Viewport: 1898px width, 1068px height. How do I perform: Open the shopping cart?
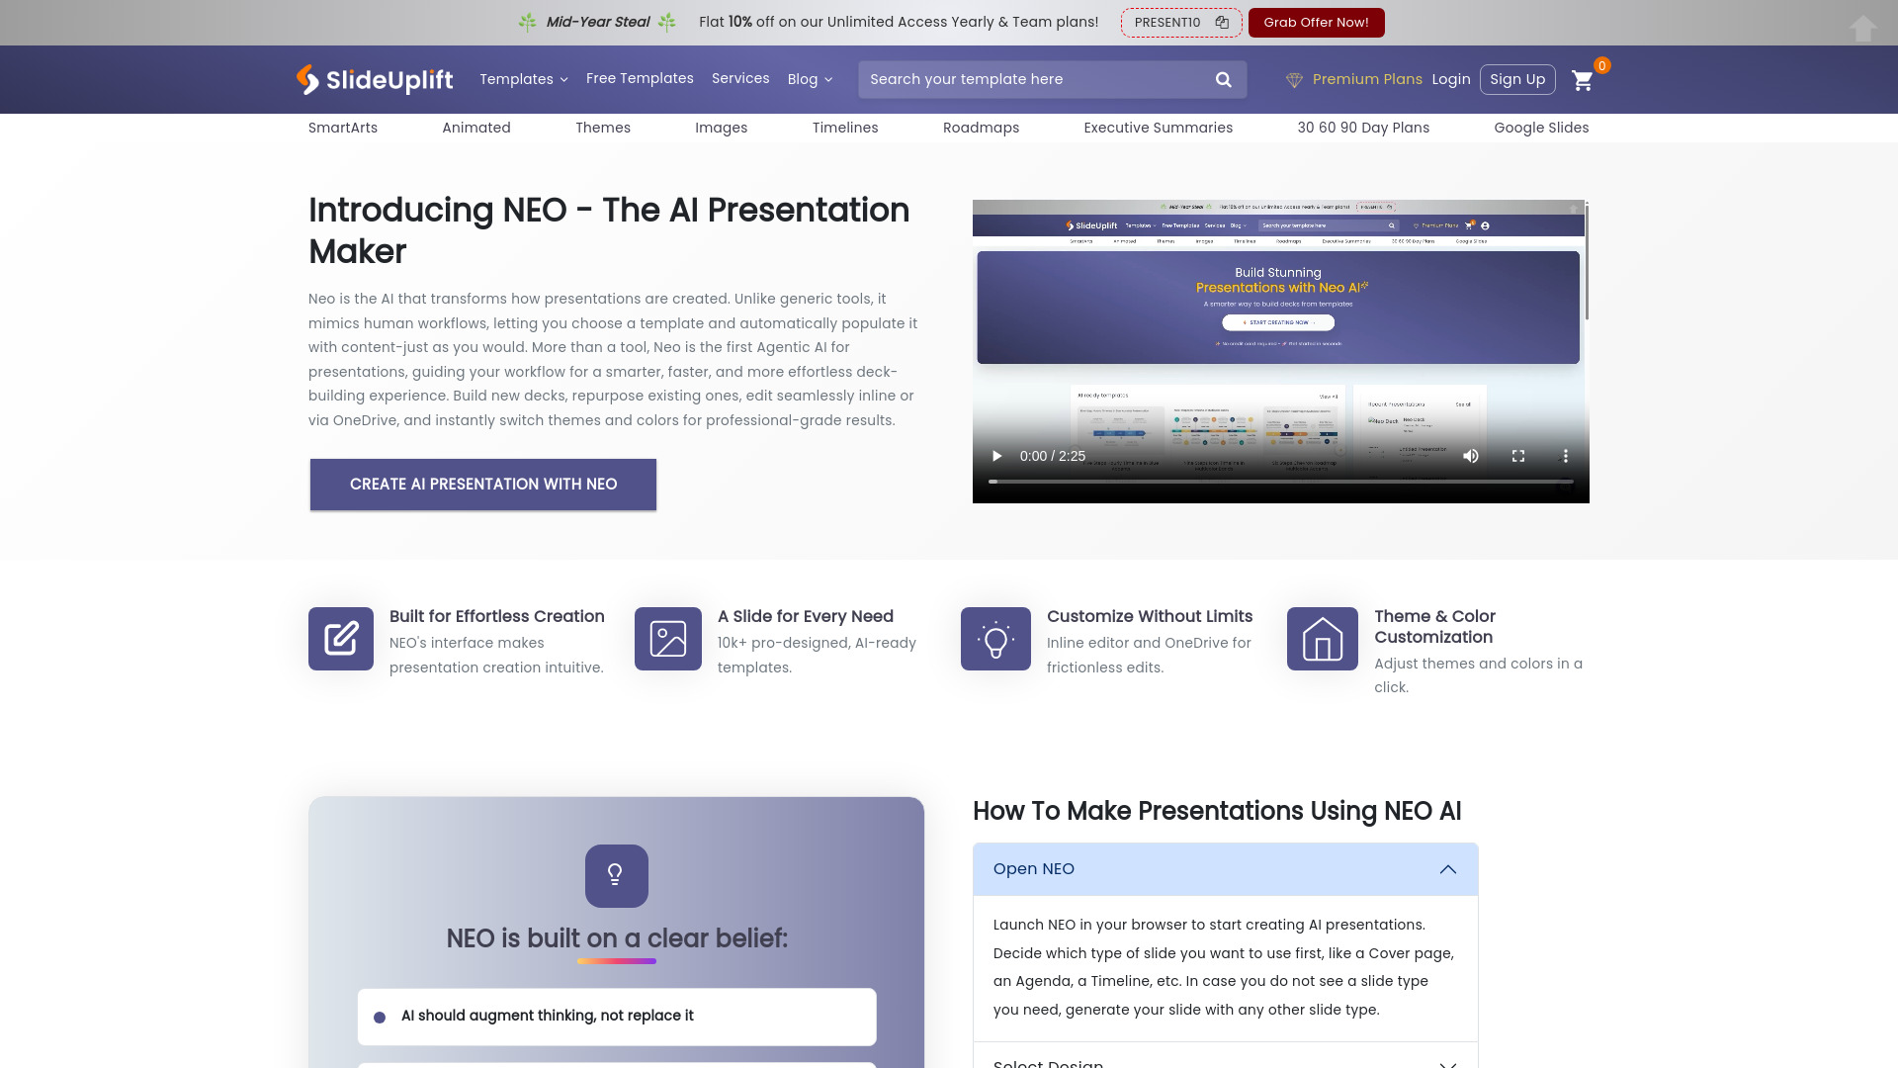coord(1583,81)
